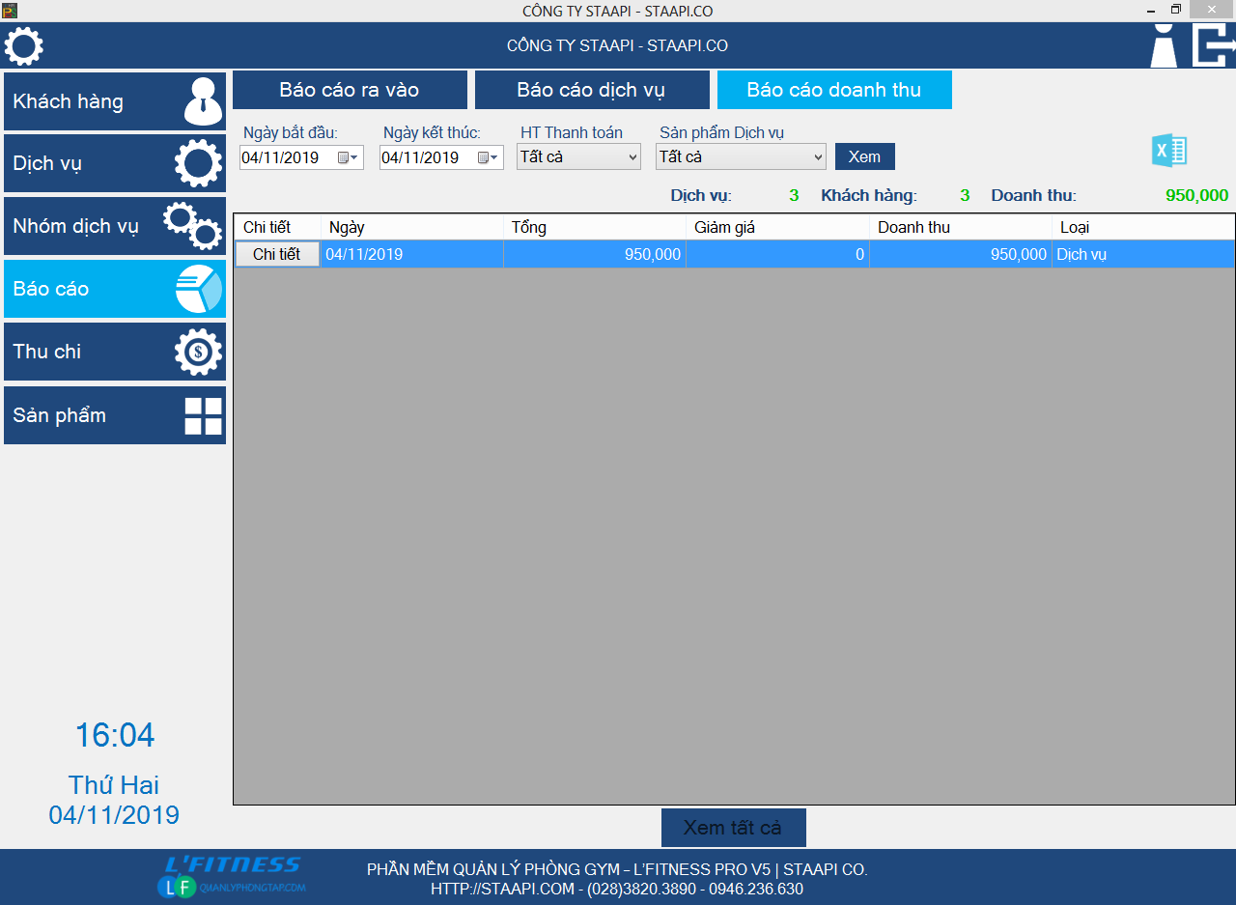Click the Sản phẩm grid icon
Image resolution: width=1236 pixels, height=905 pixels.
[x=203, y=415]
